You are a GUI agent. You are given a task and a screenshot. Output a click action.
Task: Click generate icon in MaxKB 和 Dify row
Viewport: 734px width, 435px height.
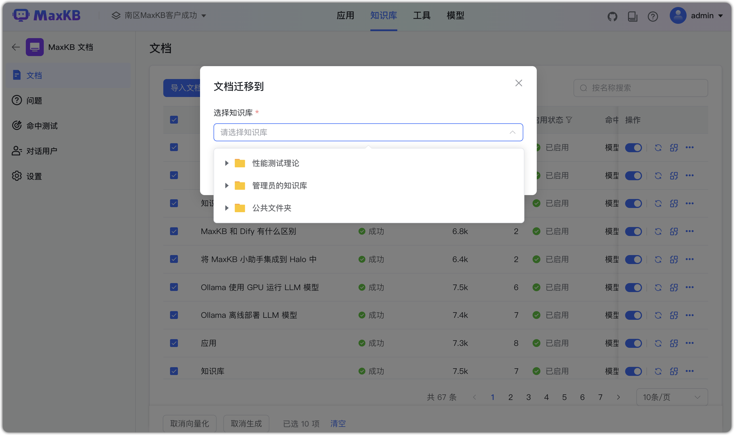[674, 232]
